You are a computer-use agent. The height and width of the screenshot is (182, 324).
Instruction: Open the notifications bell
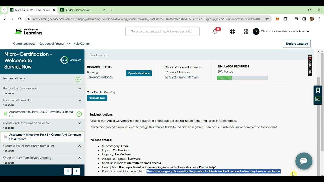(215, 32)
